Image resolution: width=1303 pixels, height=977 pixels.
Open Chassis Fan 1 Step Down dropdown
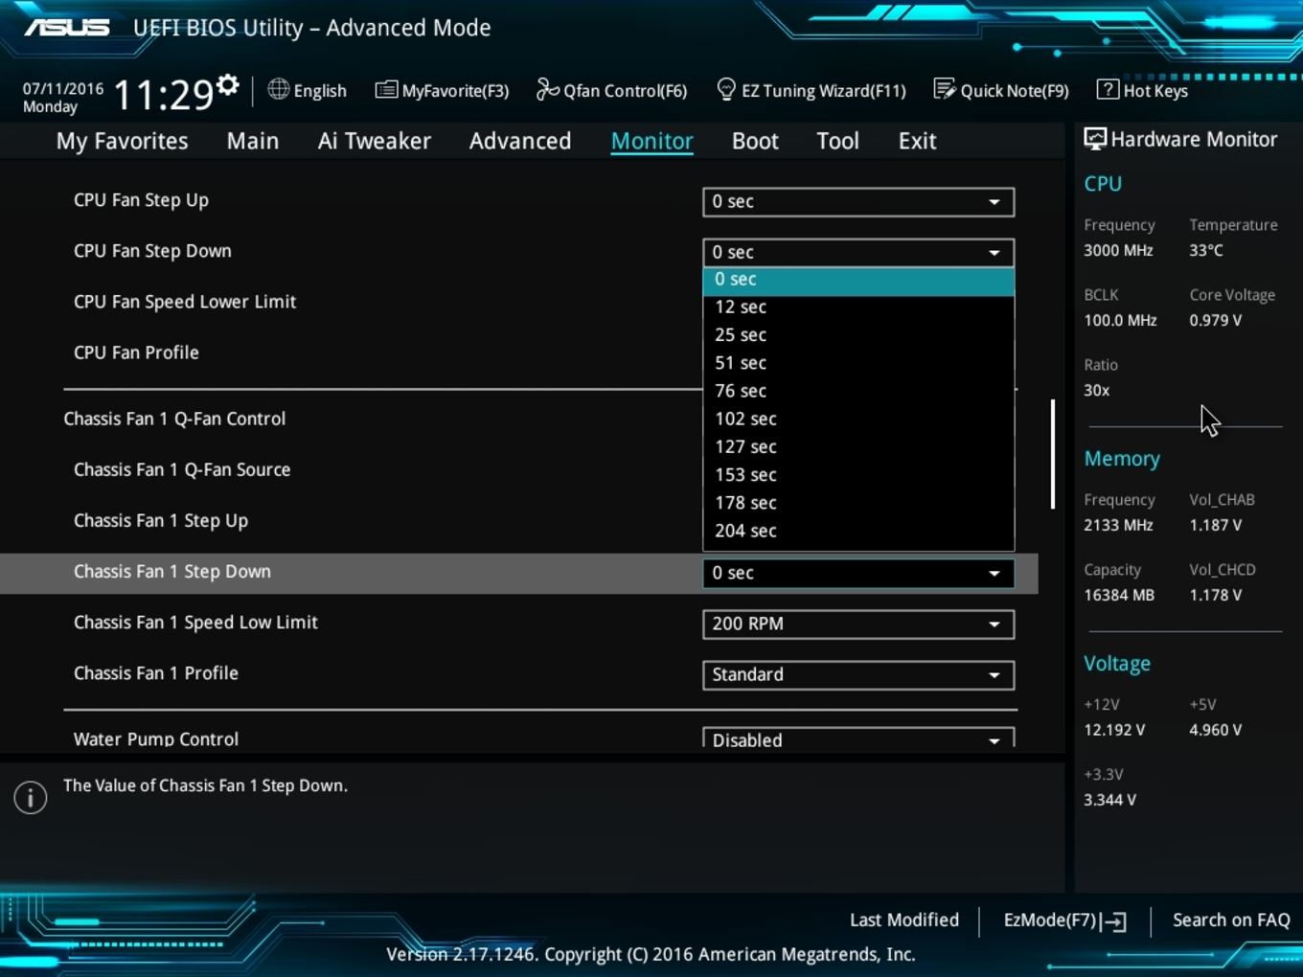858,573
